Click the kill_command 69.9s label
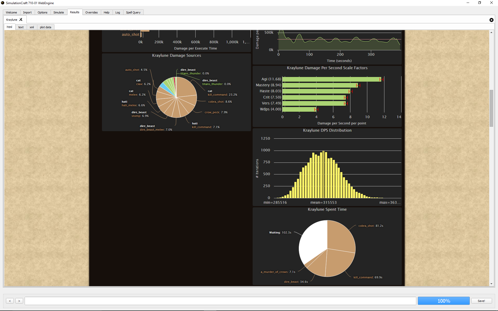Image resolution: width=498 pixels, height=311 pixels. [x=368, y=277]
